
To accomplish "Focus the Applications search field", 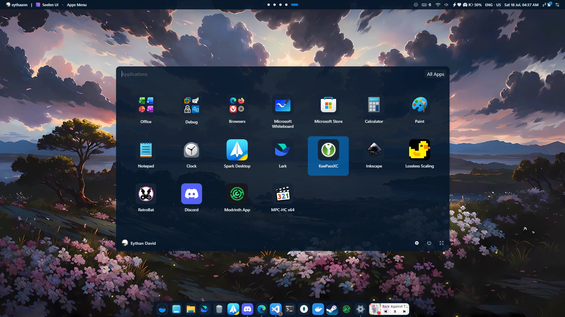I will tap(271, 74).
